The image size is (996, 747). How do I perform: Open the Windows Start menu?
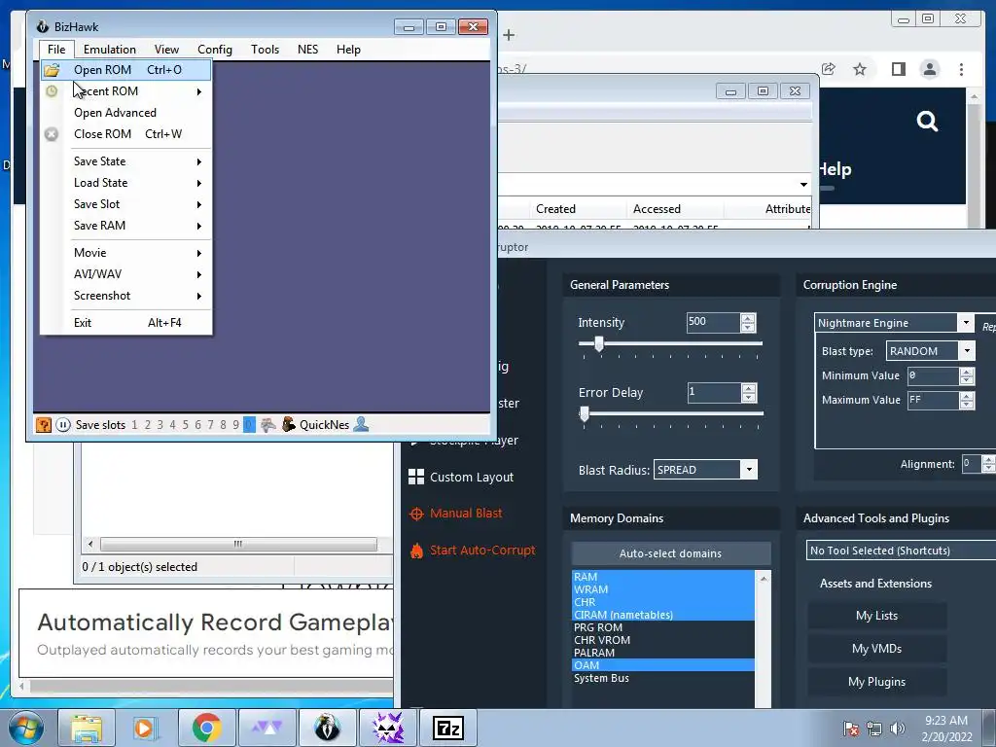coord(25,728)
